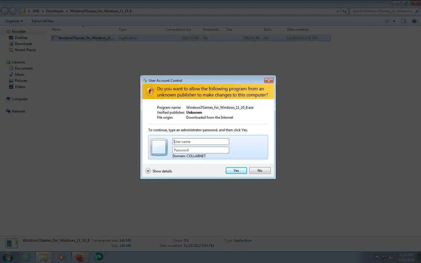421x263 pixels.
Task: Click program name Windows7Games_for_Windows_11_10_8.exe text
Action: click(x=220, y=108)
